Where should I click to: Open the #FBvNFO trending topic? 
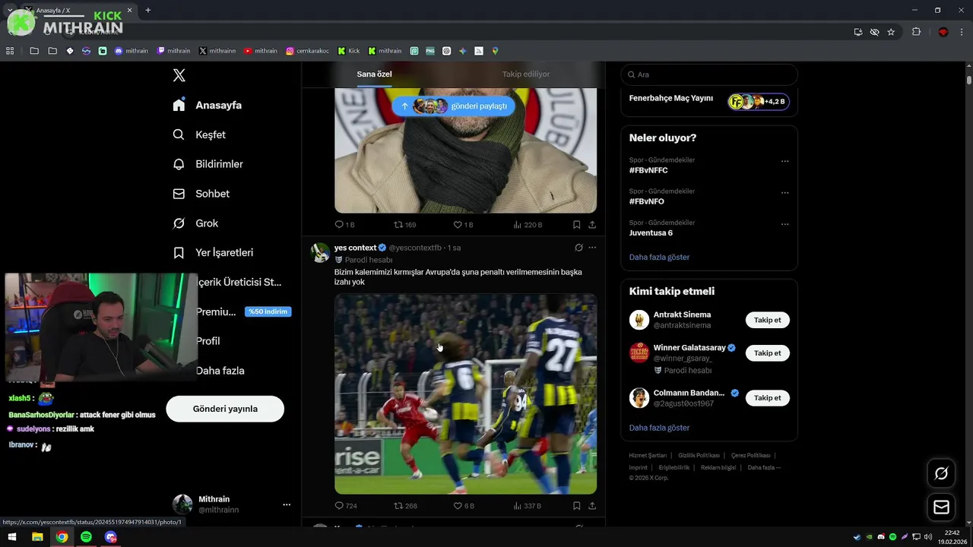647,202
